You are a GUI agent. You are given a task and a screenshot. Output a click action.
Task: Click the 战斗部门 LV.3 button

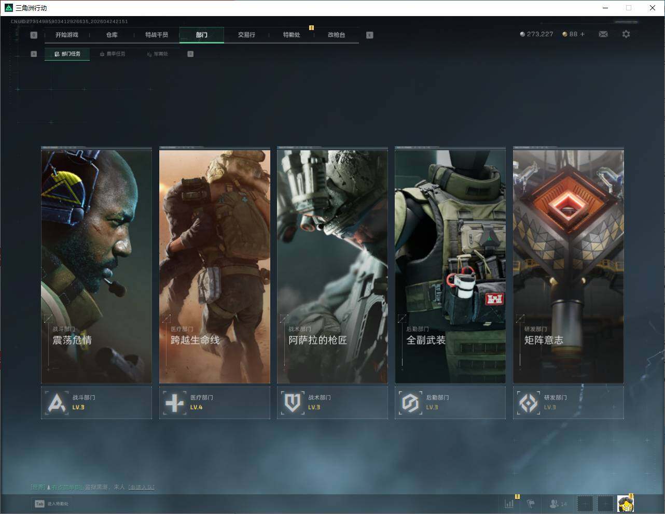point(96,403)
